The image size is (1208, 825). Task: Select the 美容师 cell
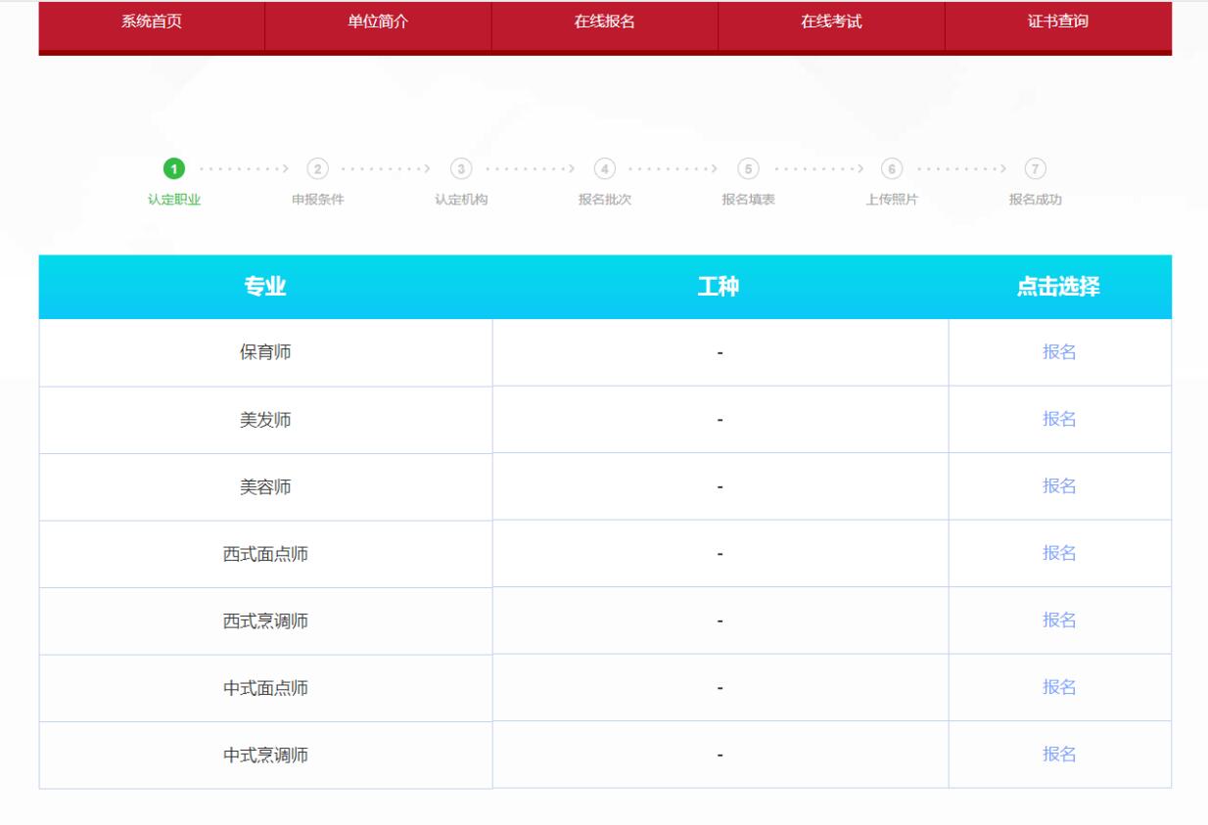pyautogui.click(x=265, y=486)
